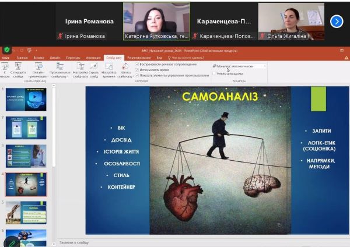This screenshot has height=247, width=350.
Task: Click the next participants arrow button
Action: [336, 21]
